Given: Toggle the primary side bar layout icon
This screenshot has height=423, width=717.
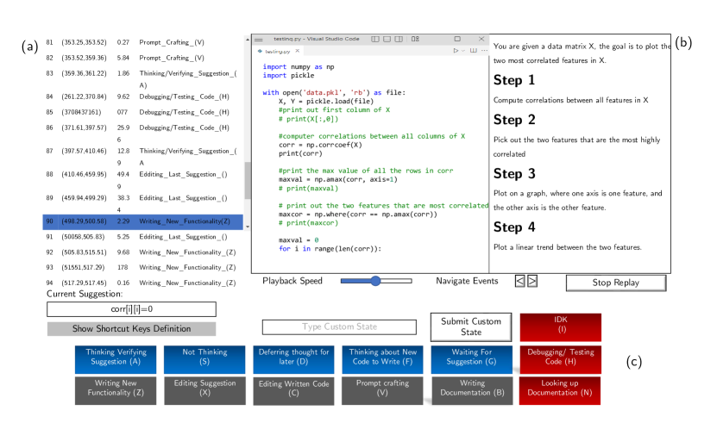Looking at the screenshot, I should (x=375, y=40).
